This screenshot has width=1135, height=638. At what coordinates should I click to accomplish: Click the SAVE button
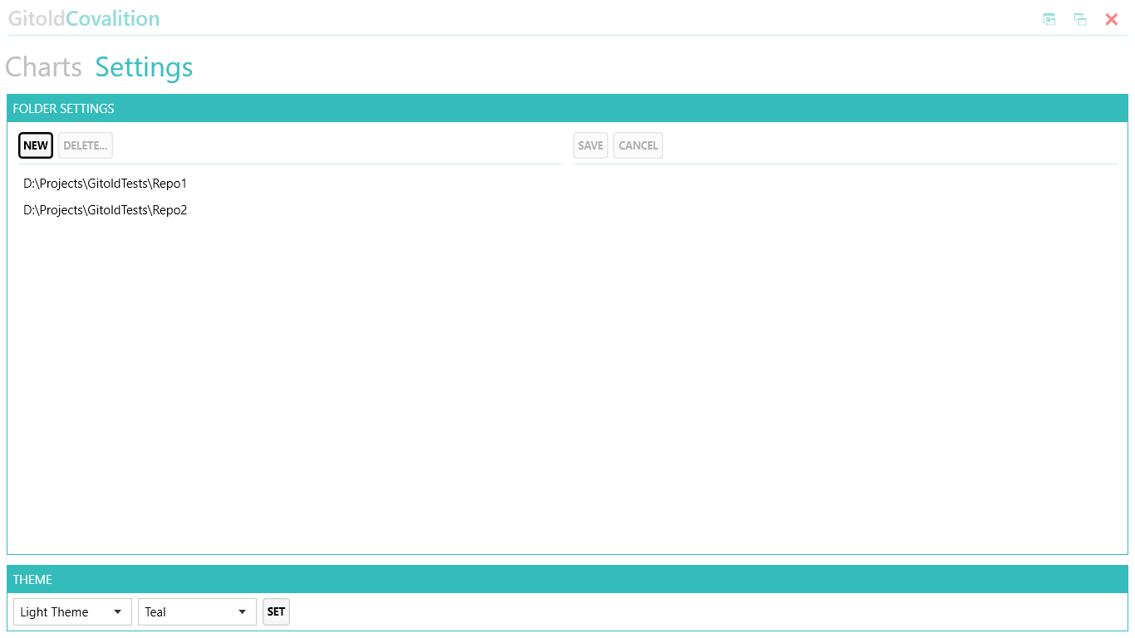coord(590,145)
